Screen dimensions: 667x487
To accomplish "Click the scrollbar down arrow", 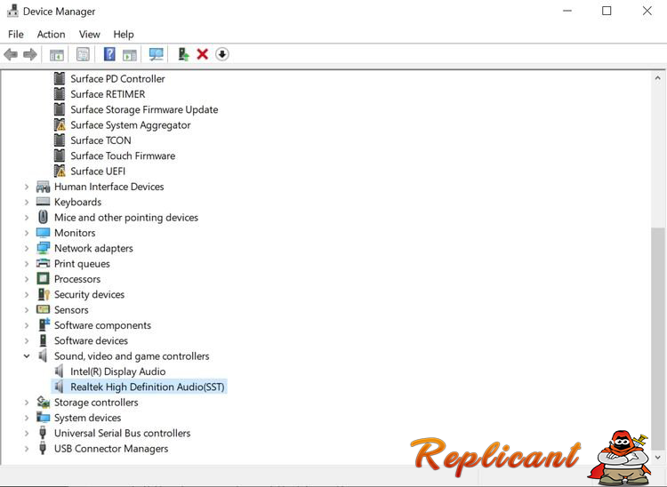I will click(657, 458).
